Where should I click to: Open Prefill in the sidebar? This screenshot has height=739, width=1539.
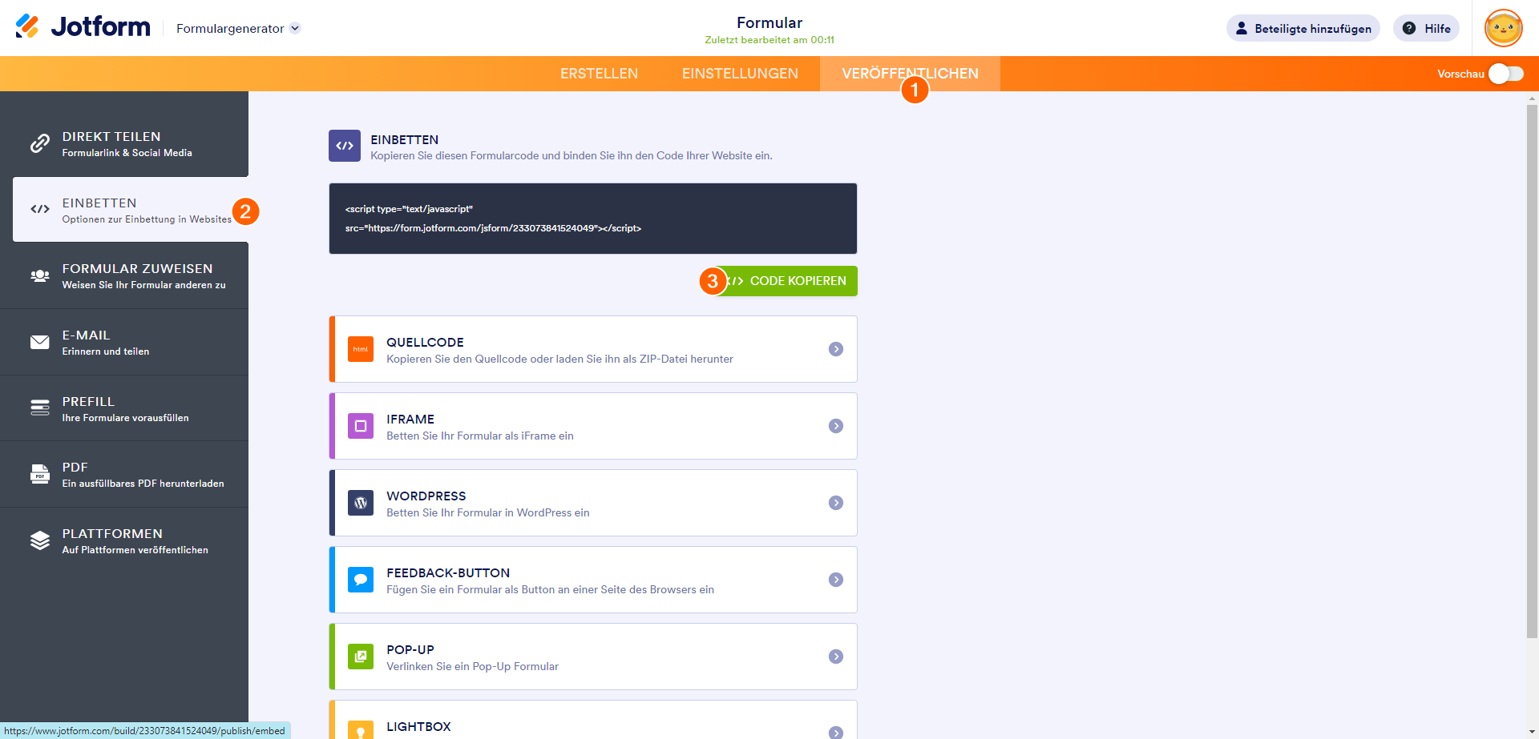(124, 408)
